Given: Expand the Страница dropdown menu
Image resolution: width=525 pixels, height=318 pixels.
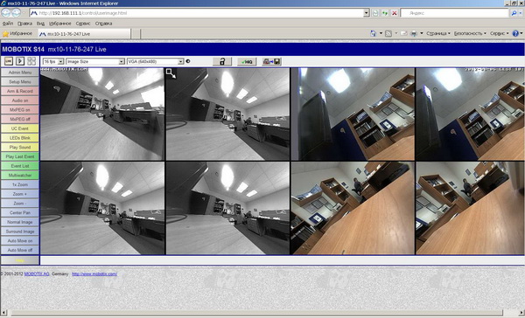Looking at the screenshot, I should [x=438, y=33].
